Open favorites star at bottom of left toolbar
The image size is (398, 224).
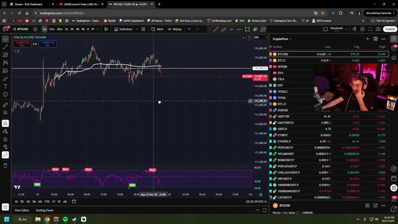click(5, 207)
